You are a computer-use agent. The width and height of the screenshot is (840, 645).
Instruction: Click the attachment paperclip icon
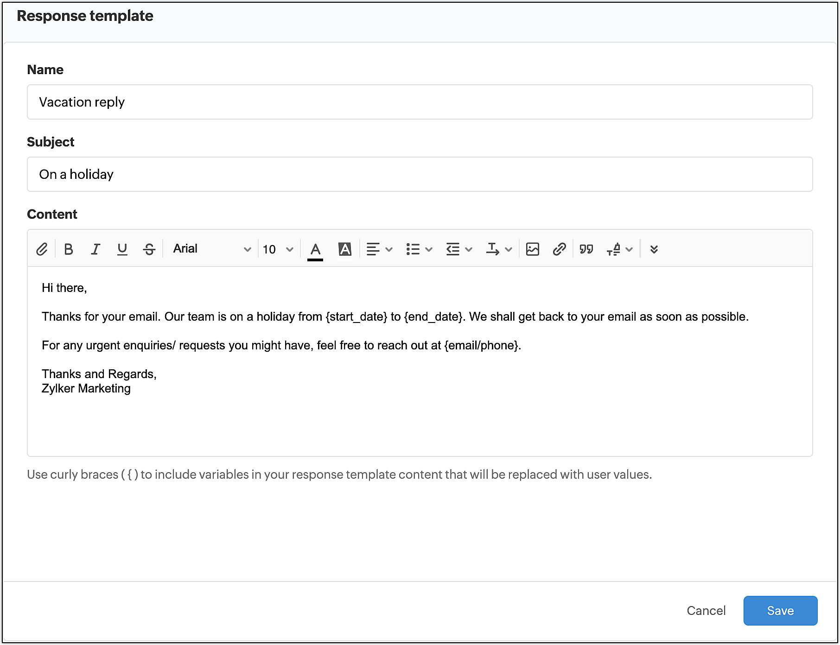point(42,249)
